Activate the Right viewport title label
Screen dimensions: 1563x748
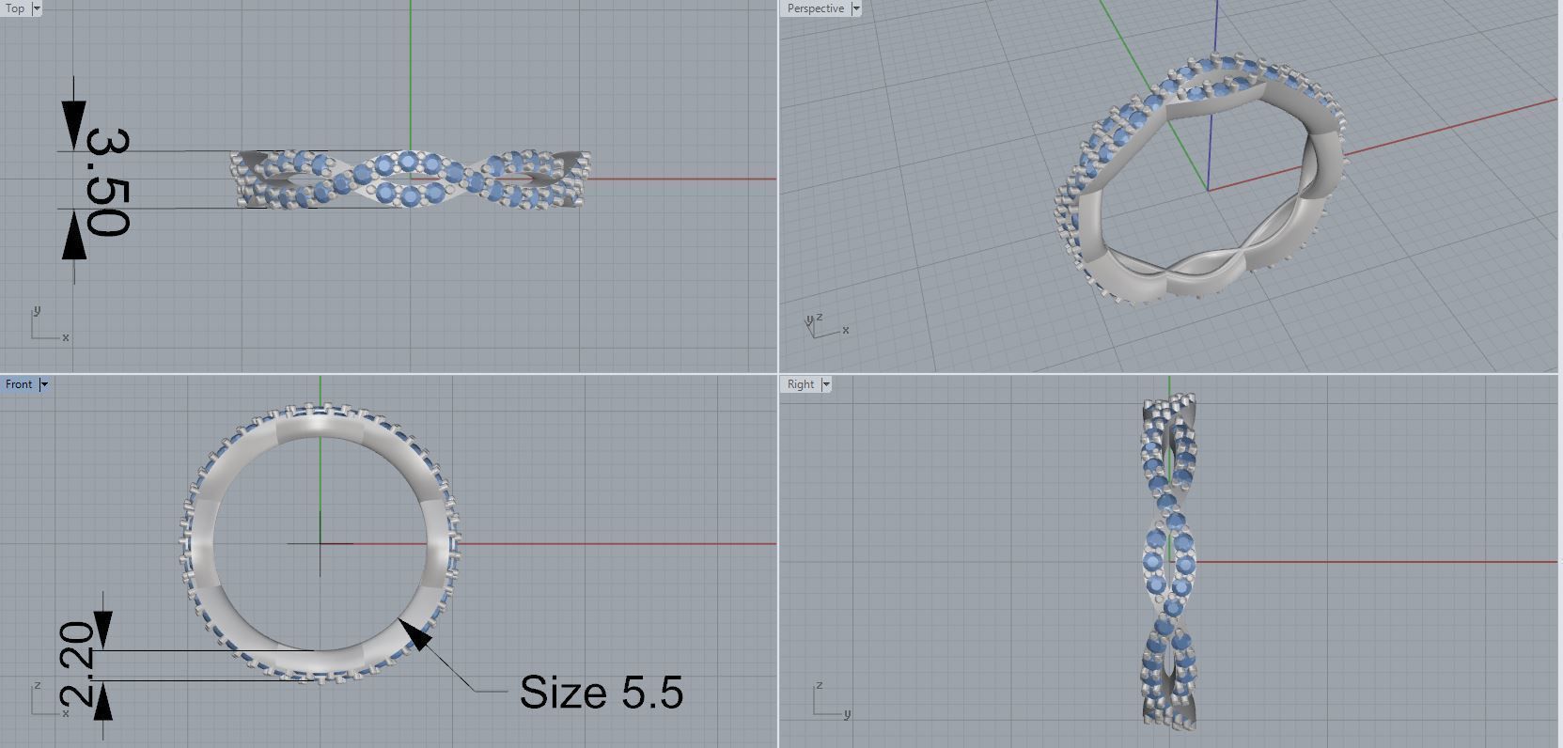[x=801, y=384]
